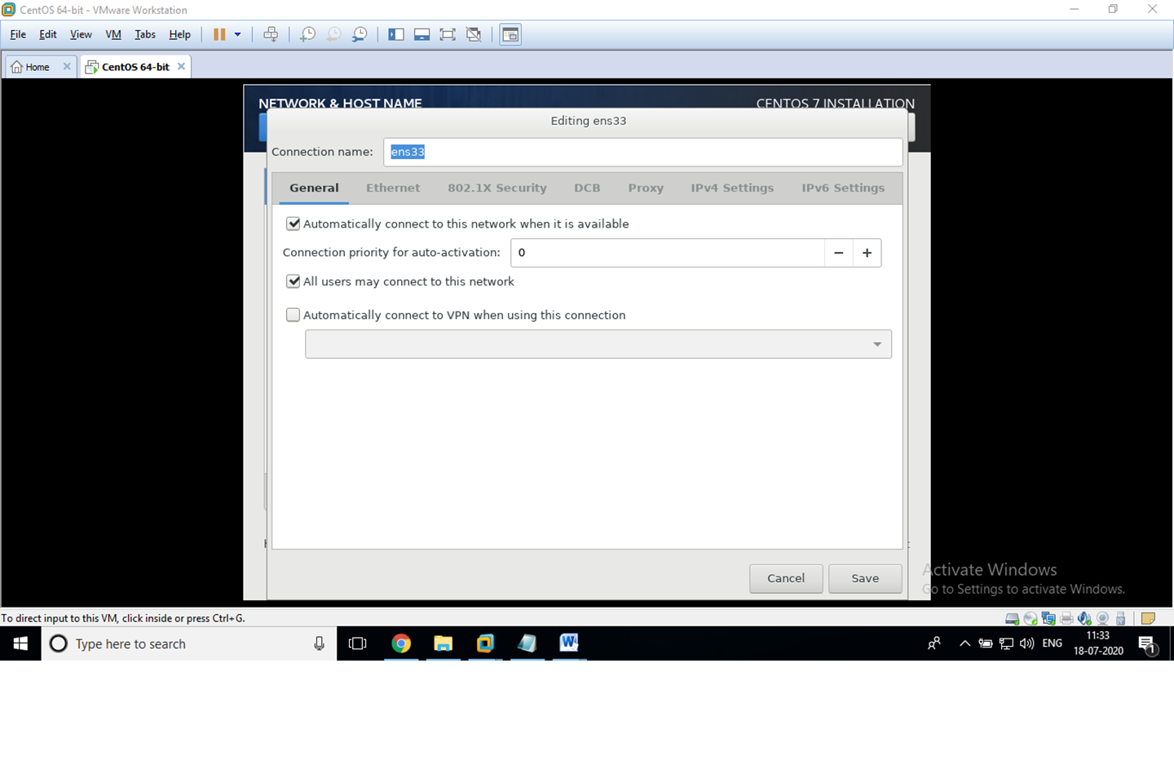Uncheck automatically connect to this network
The image size is (1174, 778).
(293, 223)
